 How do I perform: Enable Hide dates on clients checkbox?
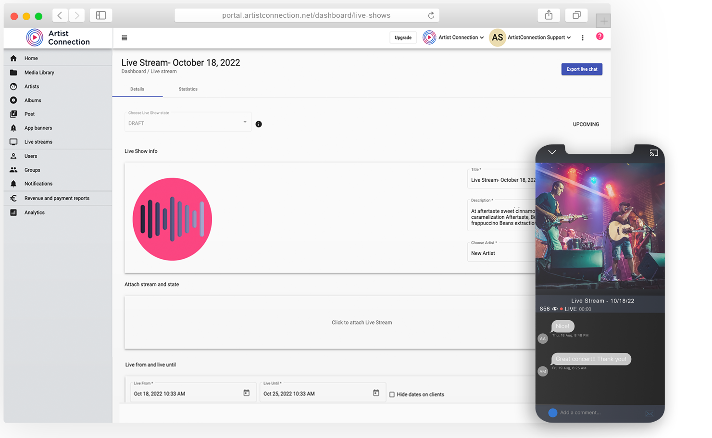(x=392, y=395)
